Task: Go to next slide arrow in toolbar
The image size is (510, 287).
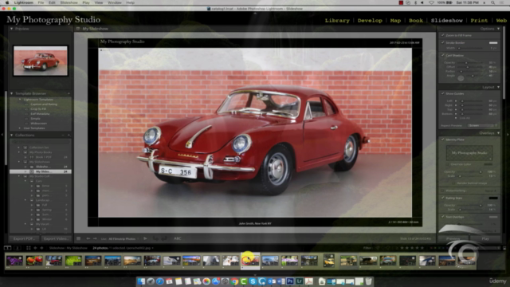Action: coord(95,238)
